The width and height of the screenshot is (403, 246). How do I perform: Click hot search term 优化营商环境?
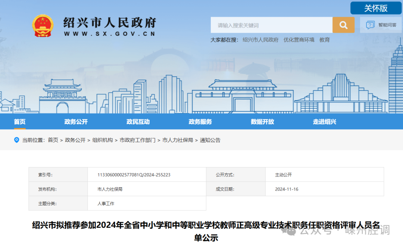(x=299, y=40)
